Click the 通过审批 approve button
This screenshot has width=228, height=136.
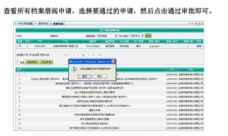point(32,62)
